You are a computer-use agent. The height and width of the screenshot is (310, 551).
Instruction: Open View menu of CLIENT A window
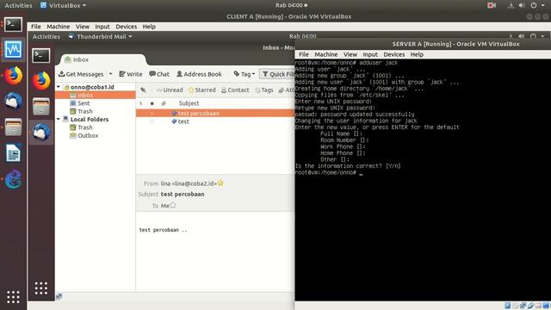(83, 27)
